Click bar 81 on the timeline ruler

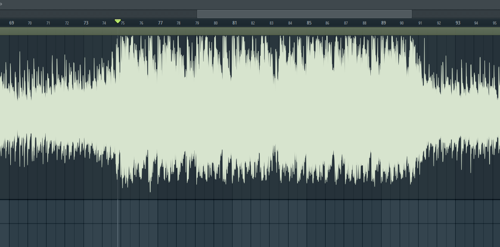click(235, 23)
